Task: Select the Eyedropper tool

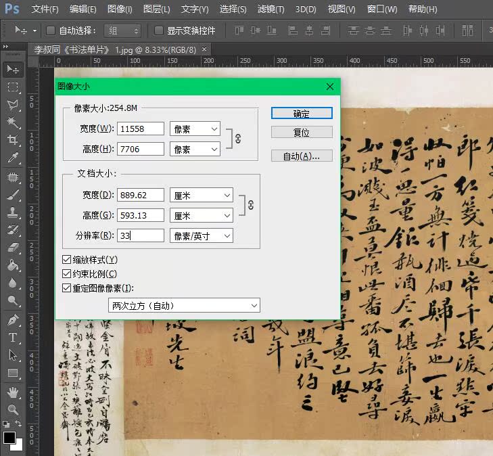Action: pos(13,157)
